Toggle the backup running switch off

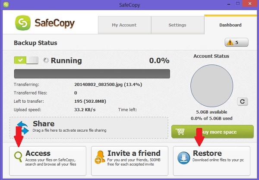click(x=26, y=60)
